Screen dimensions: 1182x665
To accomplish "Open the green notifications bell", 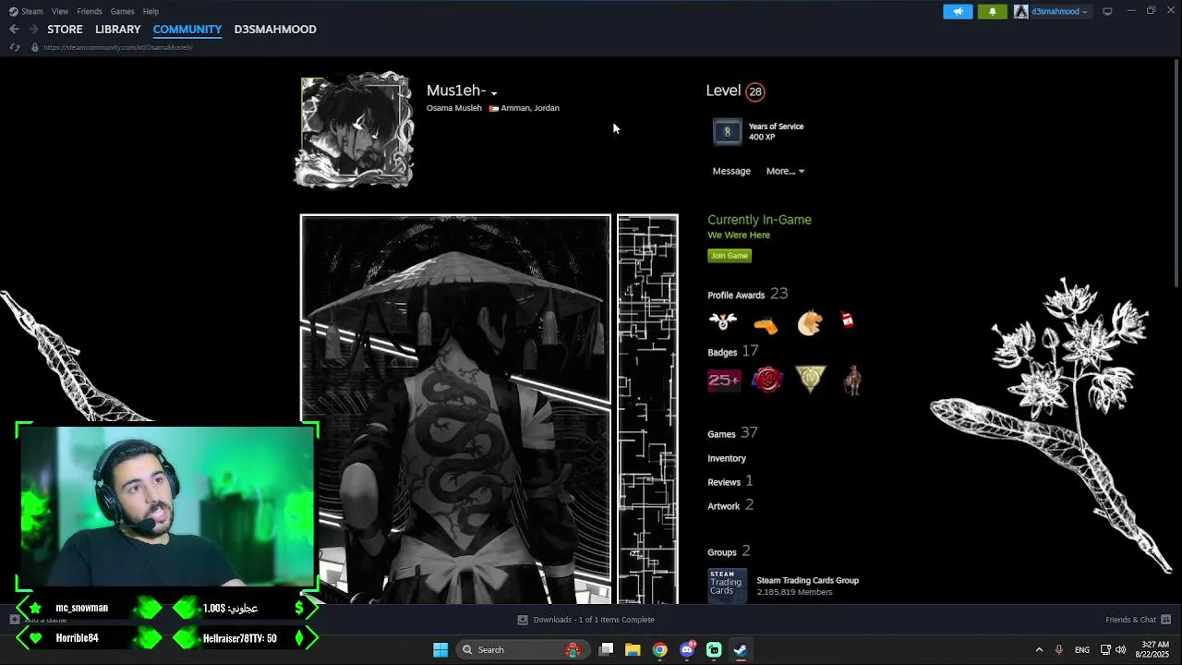I will pos(993,11).
